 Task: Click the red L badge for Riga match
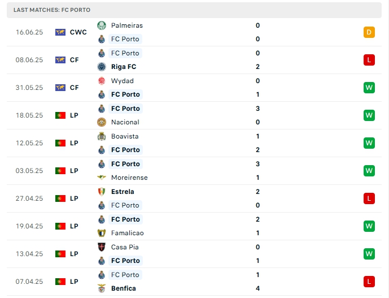pyautogui.click(x=369, y=60)
